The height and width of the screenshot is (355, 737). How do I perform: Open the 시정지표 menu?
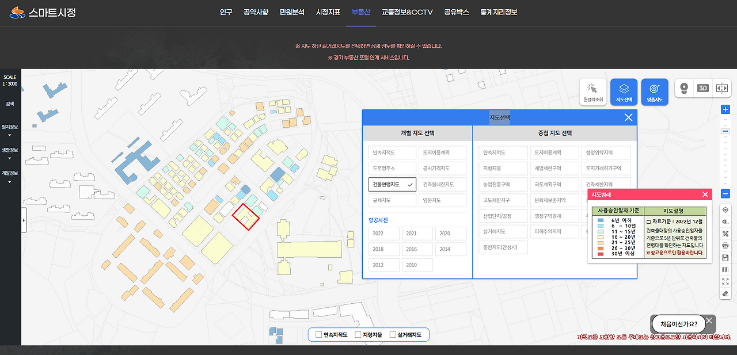(328, 12)
